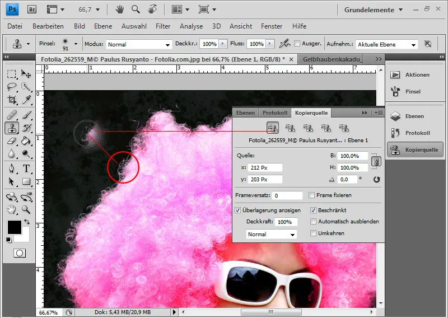
Task: Select the Type tool
Action: click(26, 169)
